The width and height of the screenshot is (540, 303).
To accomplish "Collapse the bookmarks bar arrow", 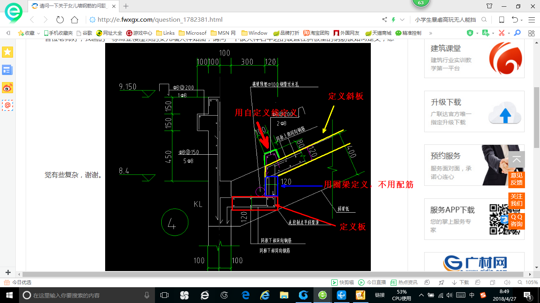I will pyautogui.click(x=8, y=33).
